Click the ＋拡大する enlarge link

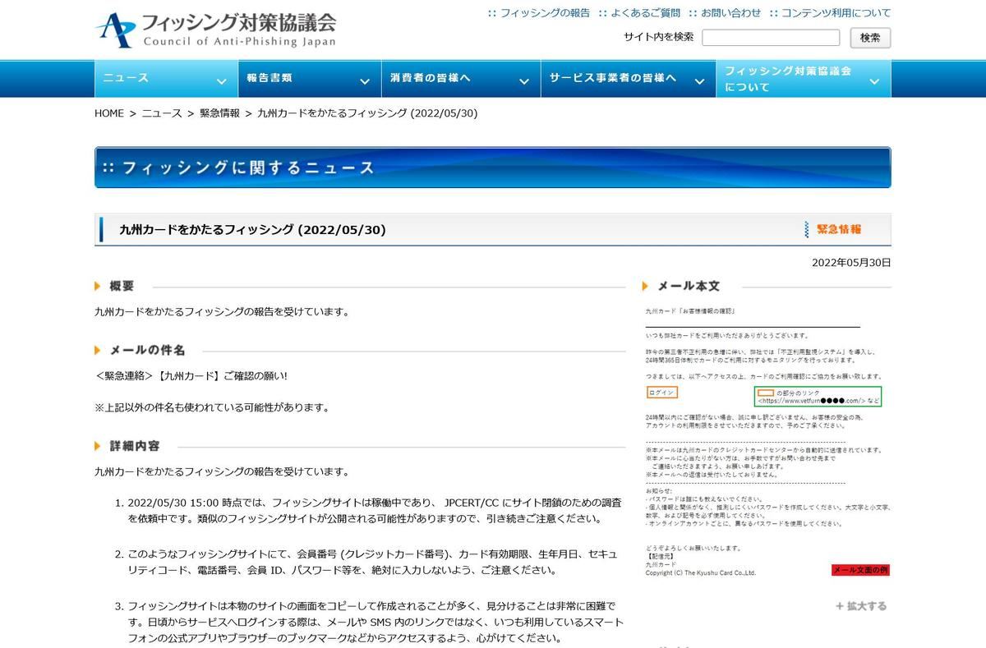861,606
